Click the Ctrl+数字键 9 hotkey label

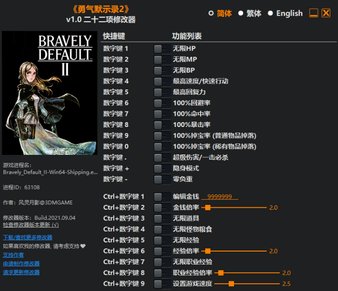124,283
